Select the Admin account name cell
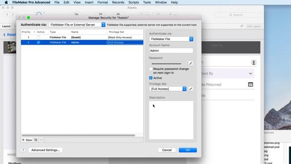Image resolution: width=291 pixels, height=164 pixels. click(x=75, y=42)
